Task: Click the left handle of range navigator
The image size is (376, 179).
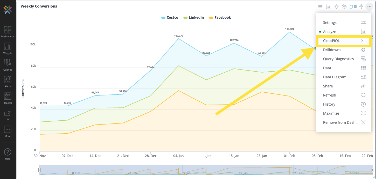Action: pos(40,170)
